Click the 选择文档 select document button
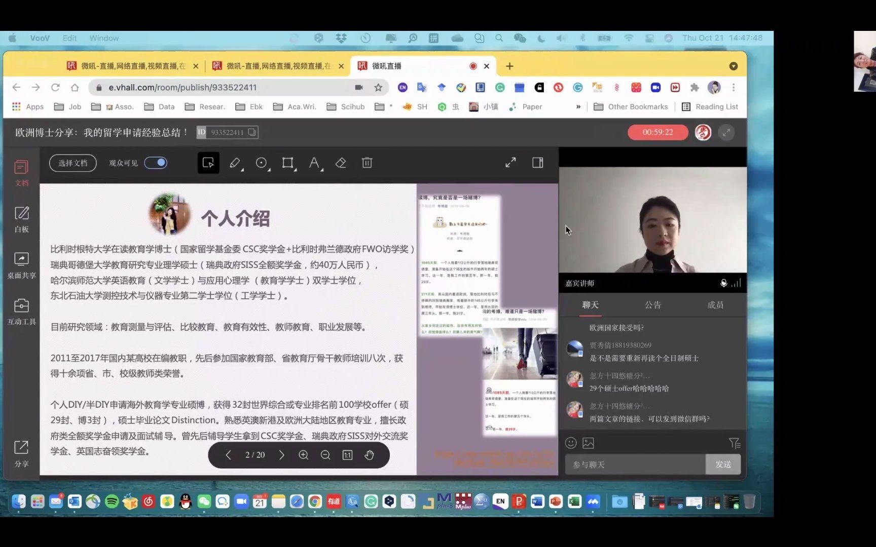The image size is (876, 547). pyautogui.click(x=72, y=163)
